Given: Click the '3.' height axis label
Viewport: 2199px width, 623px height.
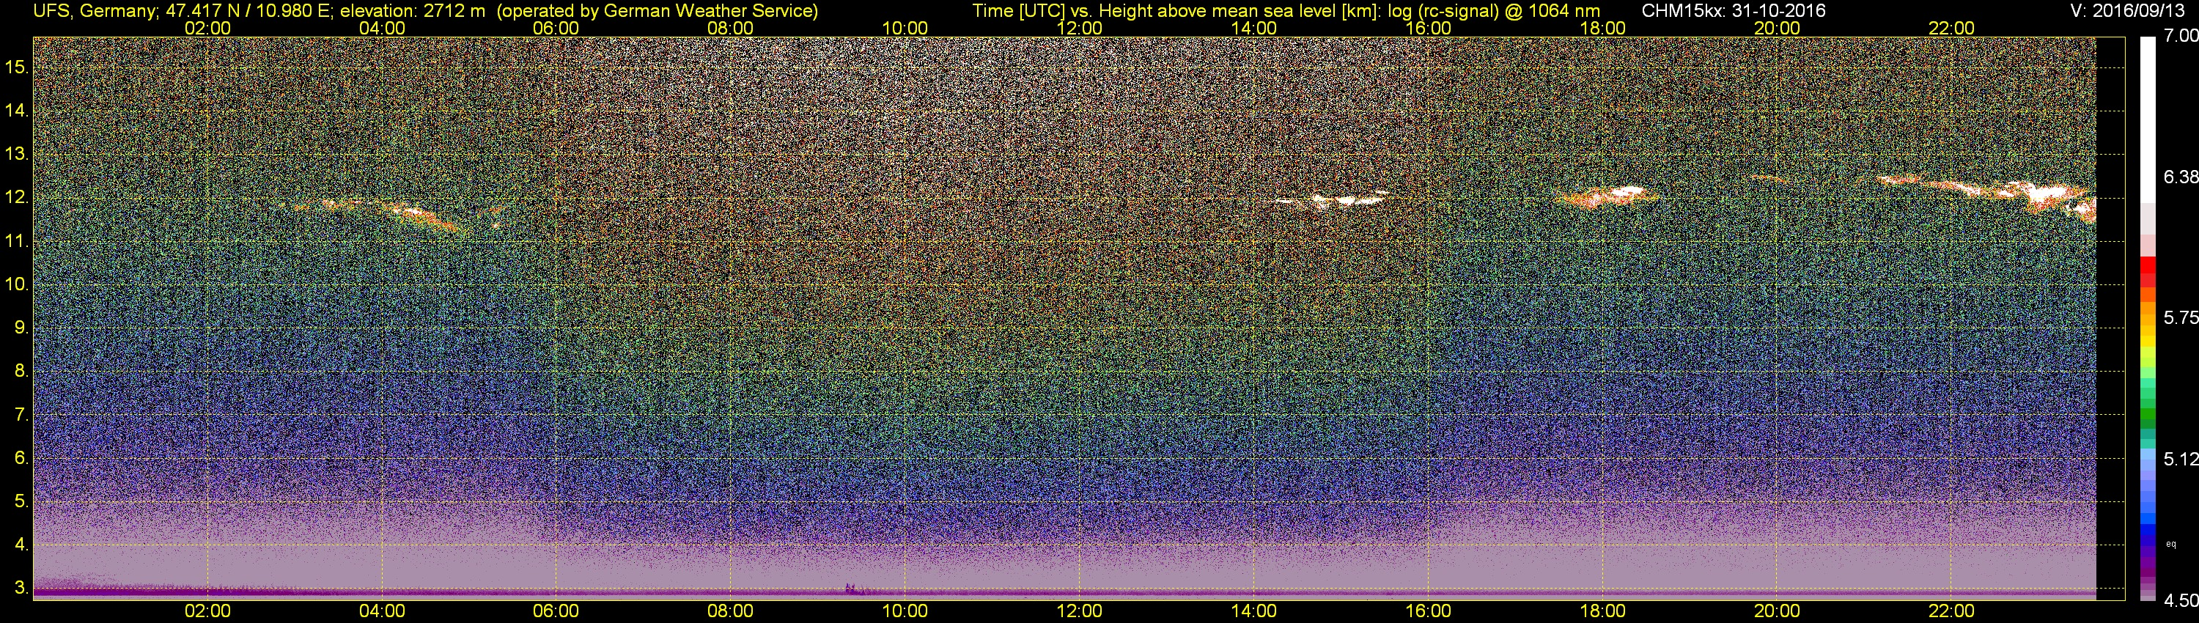Looking at the screenshot, I should (x=21, y=588).
